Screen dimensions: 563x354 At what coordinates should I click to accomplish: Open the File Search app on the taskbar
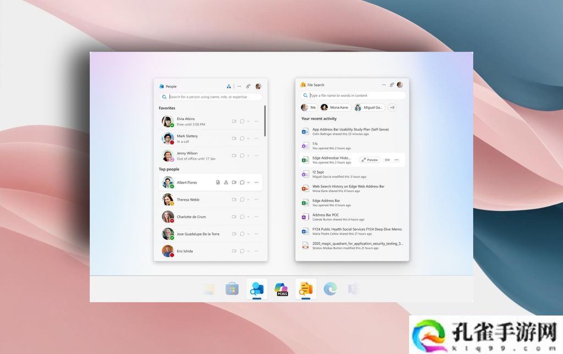(x=306, y=289)
